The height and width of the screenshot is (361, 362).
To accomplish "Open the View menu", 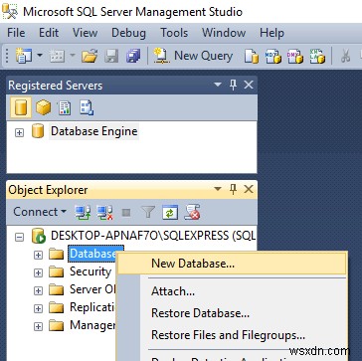I will coord(86,33).
